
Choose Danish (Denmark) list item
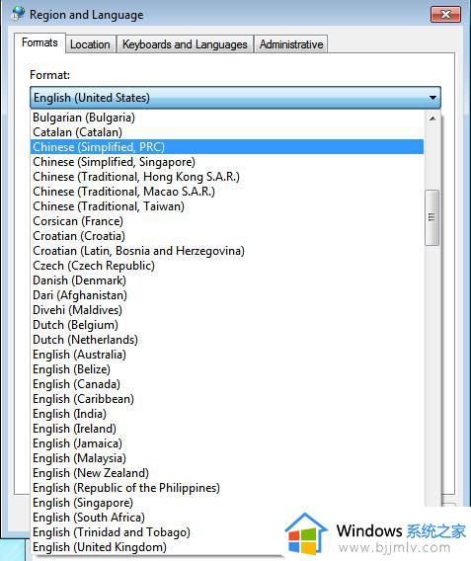pos(227,280)
